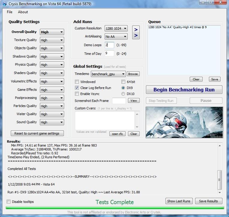Expand the Overall Quality dropdown
The height and width of the screenshot is (217, 229).
(x=52, y=32)
